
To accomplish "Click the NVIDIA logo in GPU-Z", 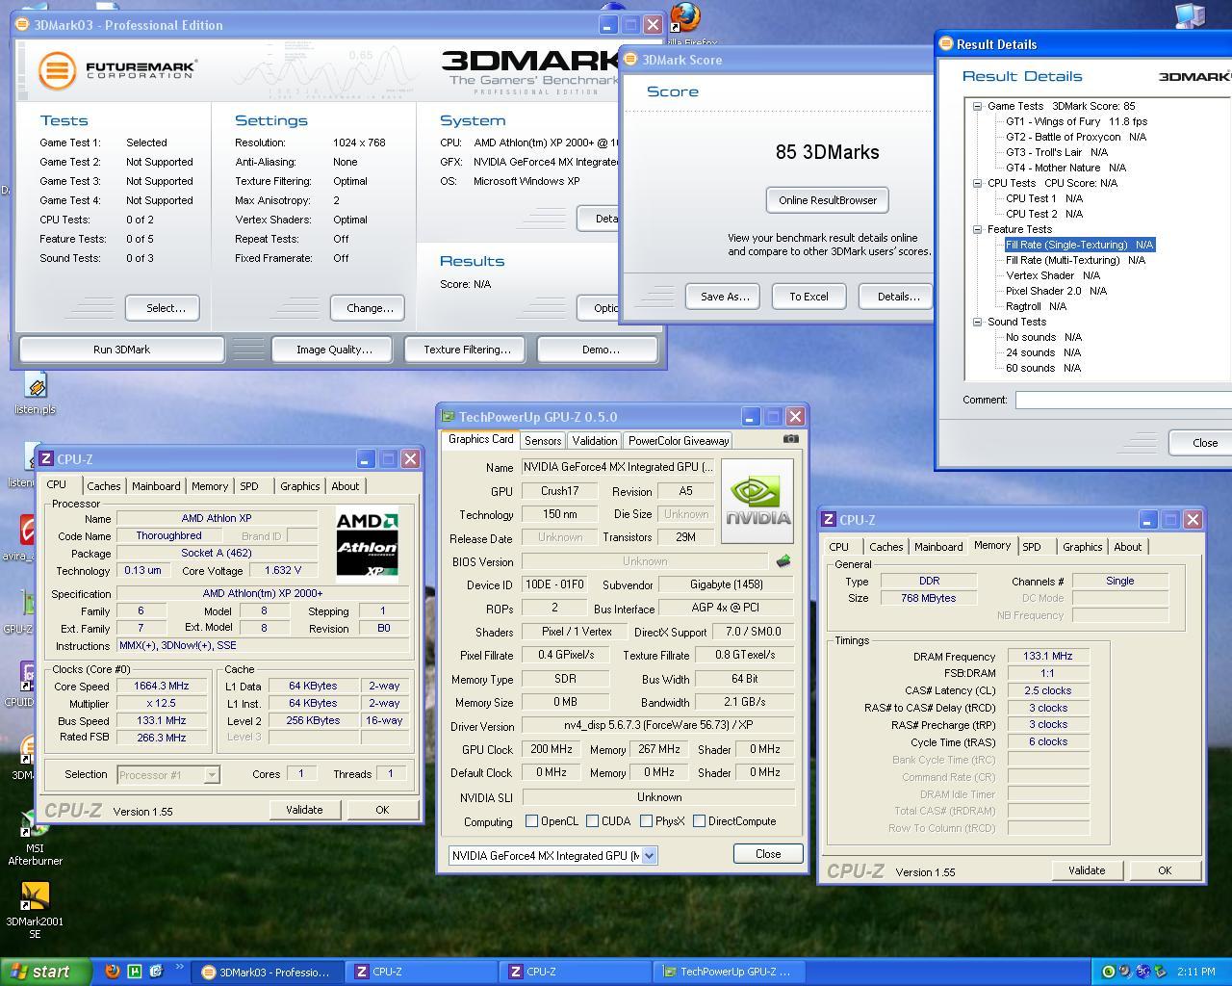I will pyautogui.click(x=757, y=501).
